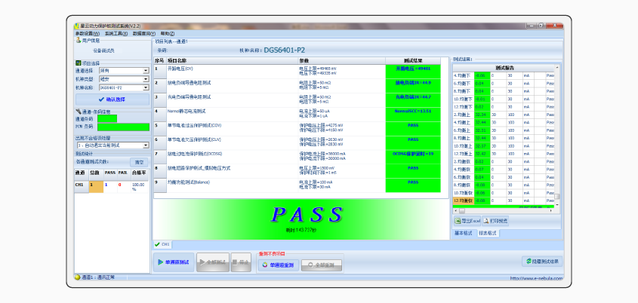638x303 pixels.
Task: Click the yellow status indicator in status bar
Action: [x=77, y=277]
